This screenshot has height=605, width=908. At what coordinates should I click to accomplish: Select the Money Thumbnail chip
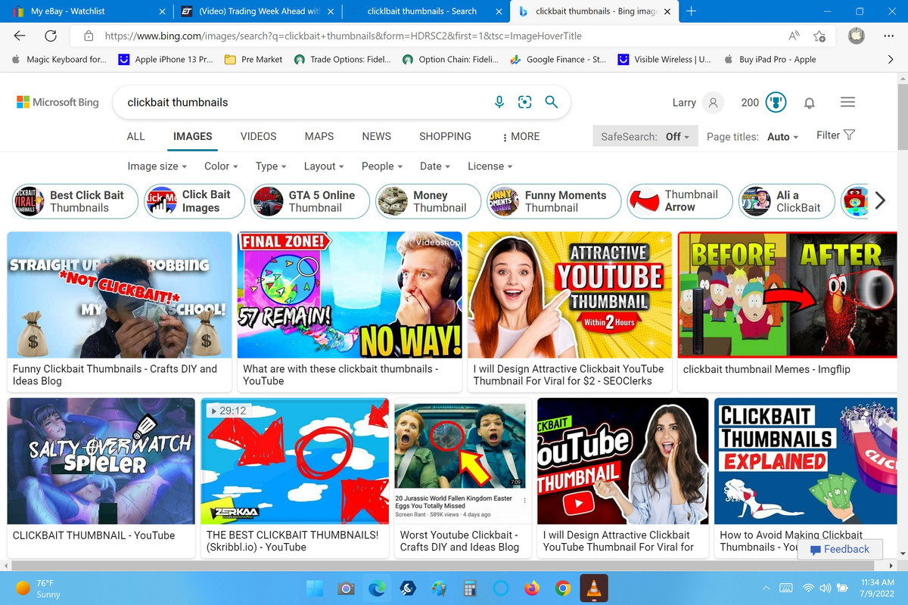point(428,201)
